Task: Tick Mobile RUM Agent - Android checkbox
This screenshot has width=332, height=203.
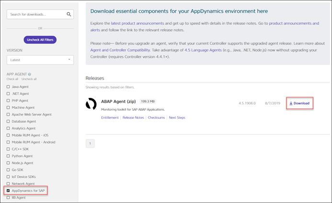Action: (x=8, y=142)
